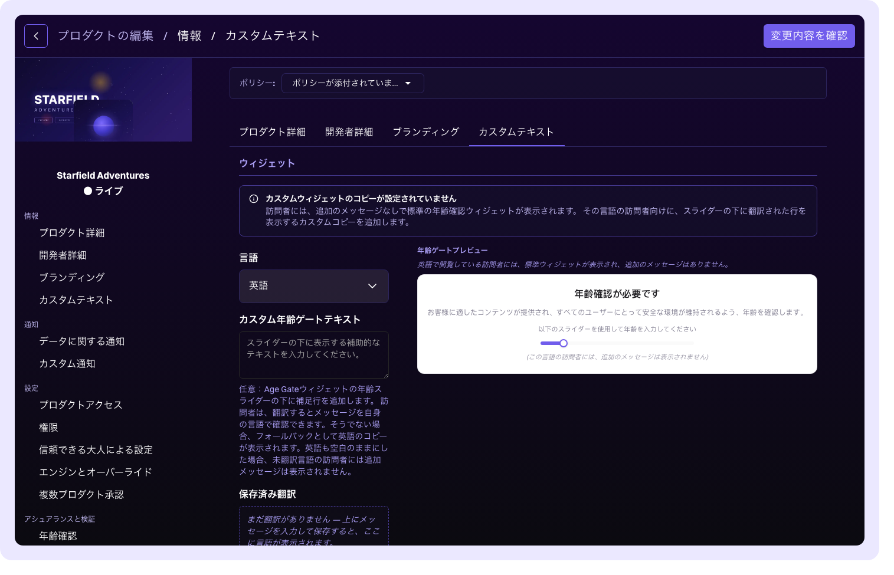
Task: Click the live status dot beside ライブ
Action: (88, 191)
